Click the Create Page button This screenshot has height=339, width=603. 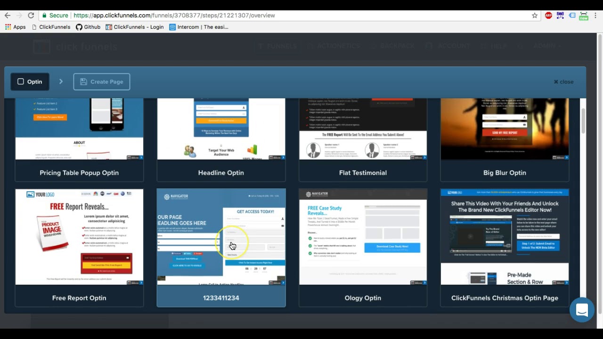point(102,81)
